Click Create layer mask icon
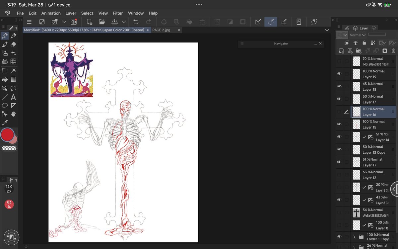Screen dimensions: 398x249 coord(385,51)
